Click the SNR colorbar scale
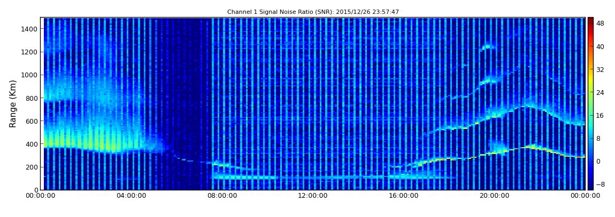The width and height of the screenshot is (615, 217). tap(590, 103)
